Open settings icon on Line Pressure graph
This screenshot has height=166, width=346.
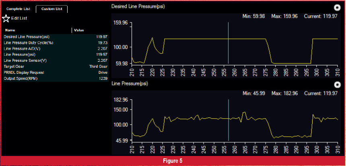click(337, 85)
